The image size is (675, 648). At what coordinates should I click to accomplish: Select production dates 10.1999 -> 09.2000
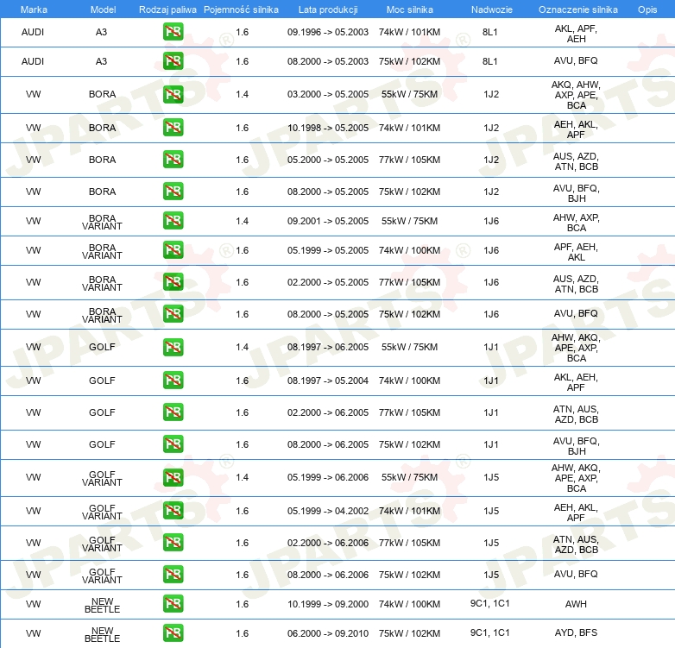coord(328,604)
